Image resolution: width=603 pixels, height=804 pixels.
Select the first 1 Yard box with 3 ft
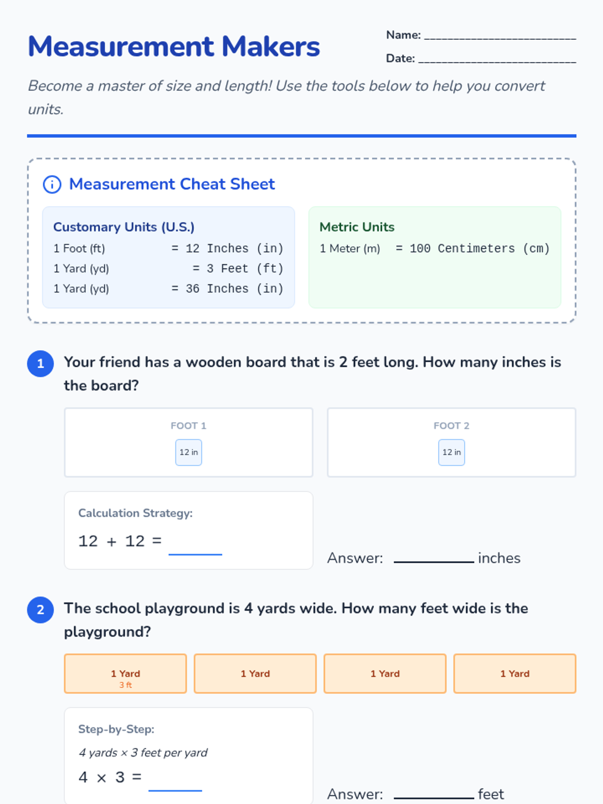click(126, 673)
